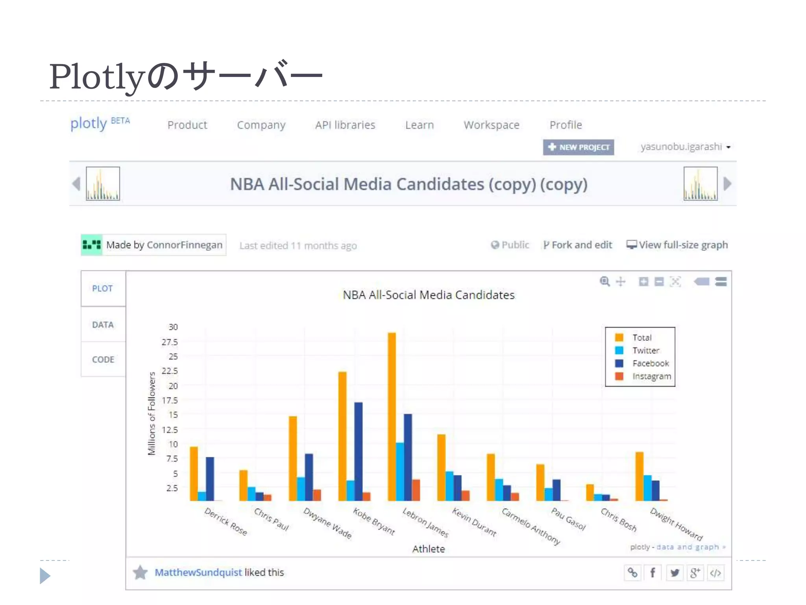Click the NEW PROJECT button
The width and height of the screenshot is (806, 605).
coord(578,147)
